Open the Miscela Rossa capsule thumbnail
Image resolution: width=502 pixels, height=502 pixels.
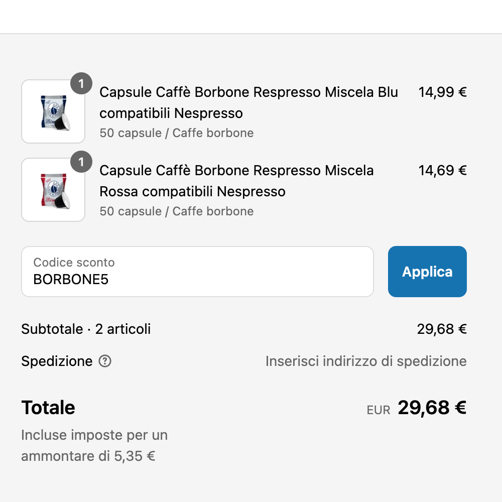[x=53, y=190]
